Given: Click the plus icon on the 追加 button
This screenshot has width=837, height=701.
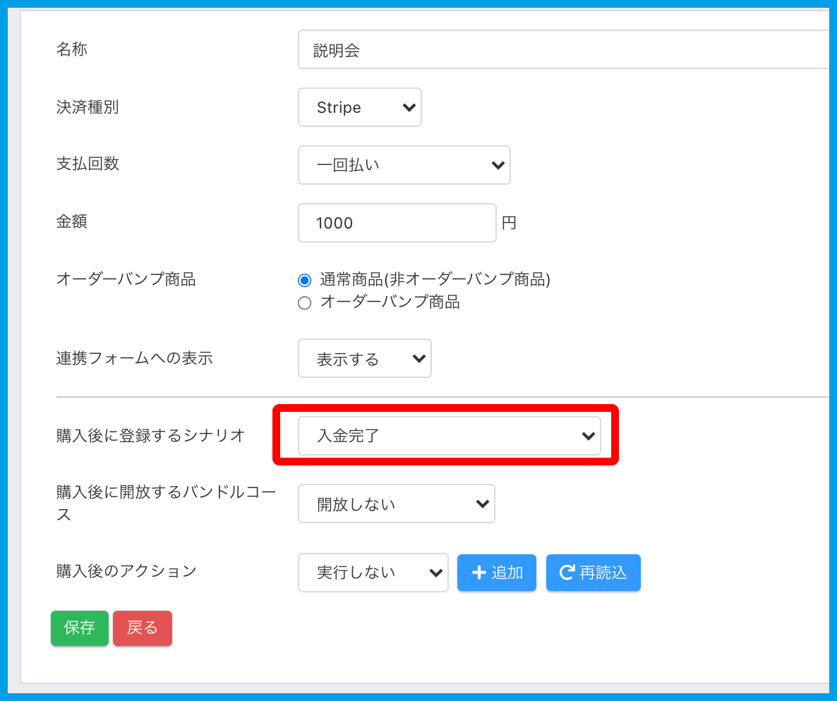Looking at the screenshot, I should click(479, 573).
